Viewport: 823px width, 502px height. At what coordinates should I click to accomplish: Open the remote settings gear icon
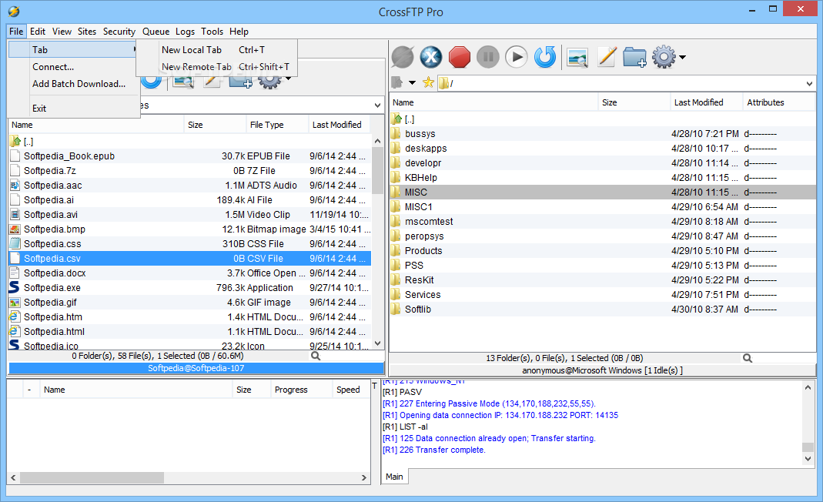click(x=664, y=57)
